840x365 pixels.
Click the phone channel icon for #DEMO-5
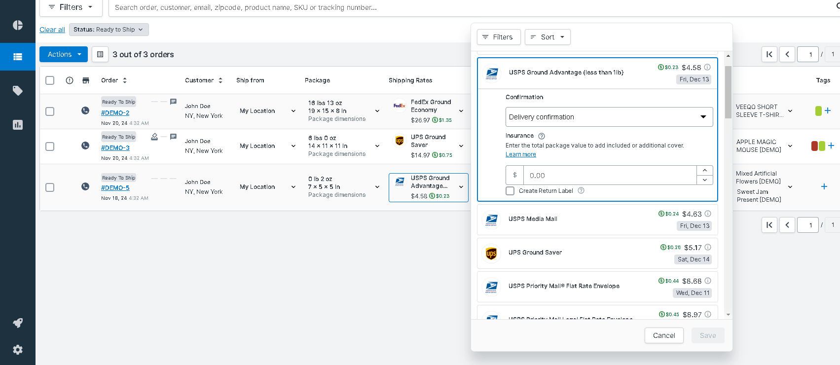[85, 186]
